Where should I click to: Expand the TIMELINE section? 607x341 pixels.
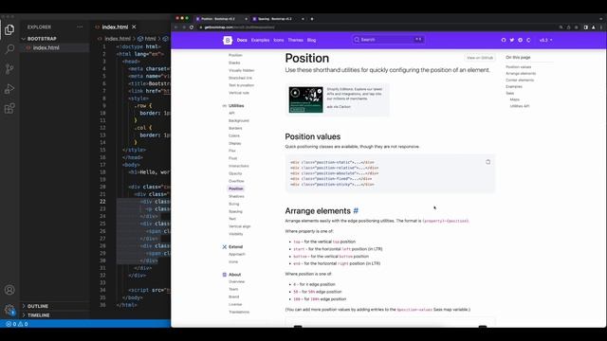[x=38, y=315]
